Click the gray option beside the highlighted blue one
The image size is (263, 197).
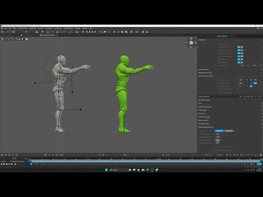tap(229, 131)
